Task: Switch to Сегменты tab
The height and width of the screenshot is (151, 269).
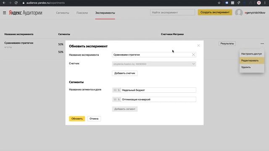Action: click(x=63, y=13)
